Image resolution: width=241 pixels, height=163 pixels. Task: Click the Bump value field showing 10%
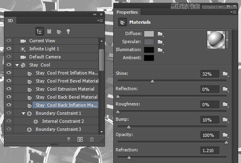click(x=210, y=120)
